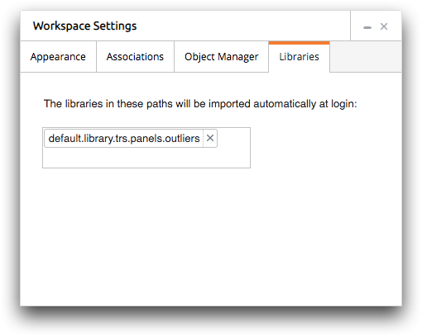Click the empty tab strip beside Libraries
Viewport: 422px width, 336px height.
click(366, 57)
